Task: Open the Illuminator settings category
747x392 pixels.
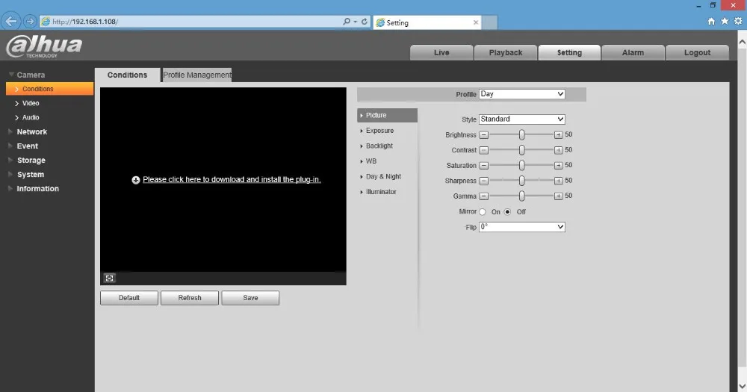Action: tap(381, 191)
